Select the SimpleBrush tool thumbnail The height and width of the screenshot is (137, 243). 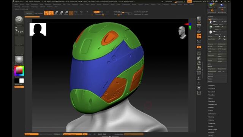[212, 11]
